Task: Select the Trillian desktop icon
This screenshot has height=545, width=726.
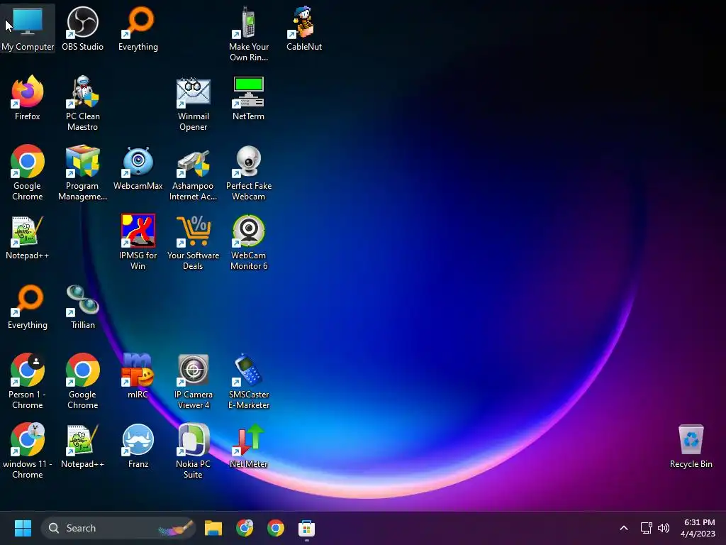Action: [x=82, y=307]
